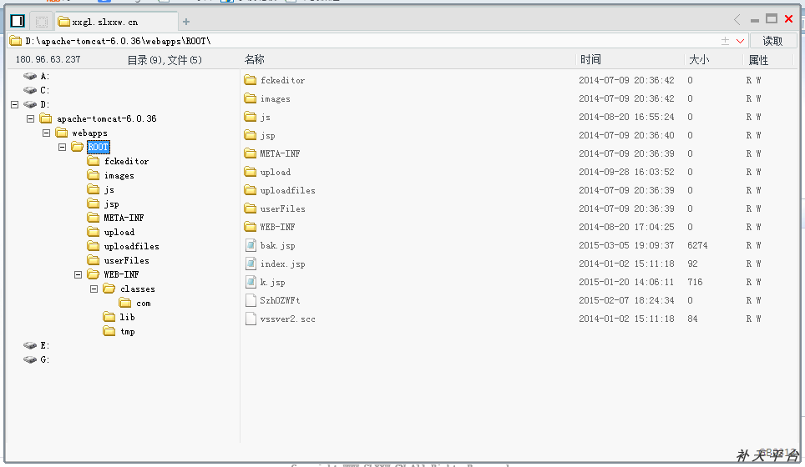
Task: Select lib folder in tree
Action: pyautogui.click(x=127, y=318)
